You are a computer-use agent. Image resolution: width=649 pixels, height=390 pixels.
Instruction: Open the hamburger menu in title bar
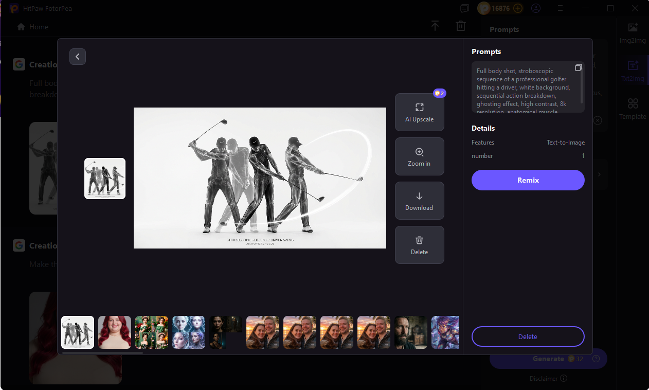click(x=561, y=8)
